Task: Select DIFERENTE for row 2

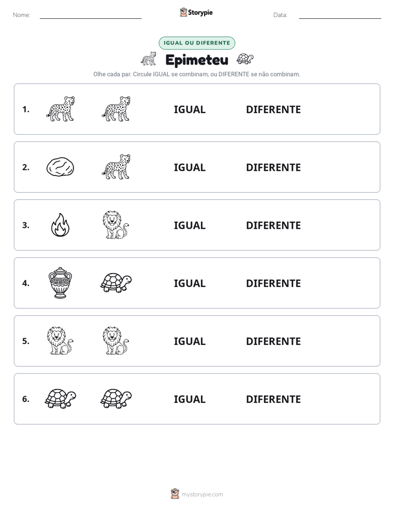Action: pyautogui.click(x=273, y=167)
